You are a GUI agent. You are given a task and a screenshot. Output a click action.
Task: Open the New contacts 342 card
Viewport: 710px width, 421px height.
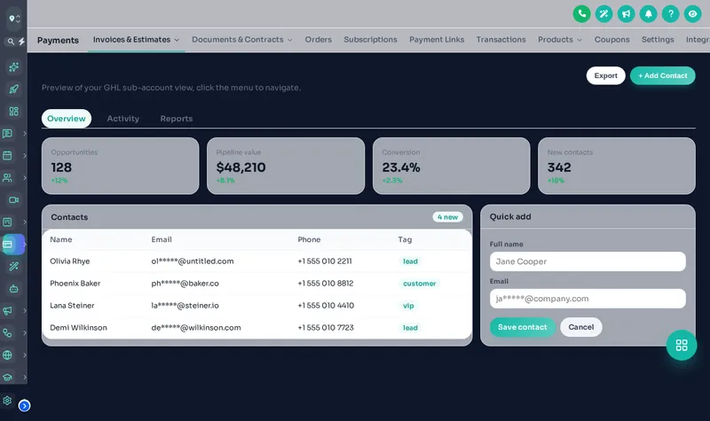(x=617, y=166)
